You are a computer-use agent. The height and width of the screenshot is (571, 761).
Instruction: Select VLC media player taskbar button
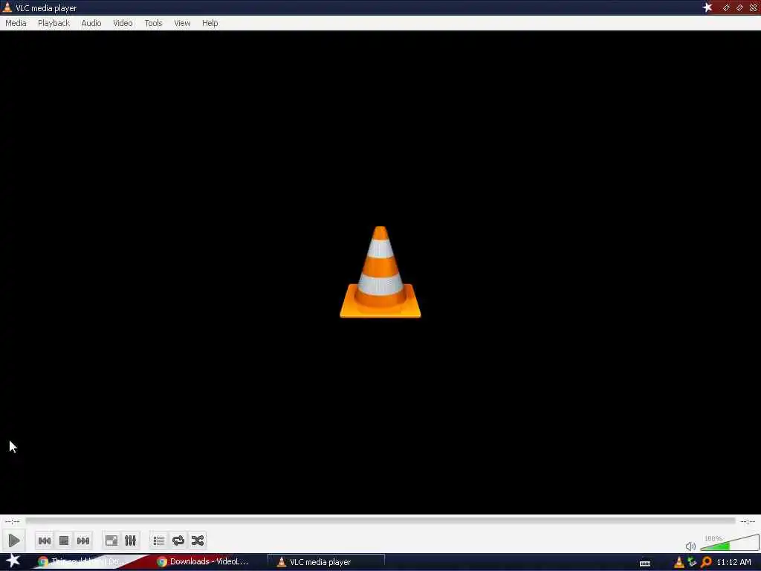(326, 562)
